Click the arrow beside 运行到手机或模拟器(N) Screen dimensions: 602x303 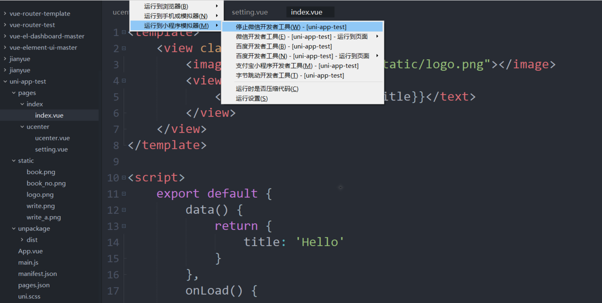click(217, 16)
